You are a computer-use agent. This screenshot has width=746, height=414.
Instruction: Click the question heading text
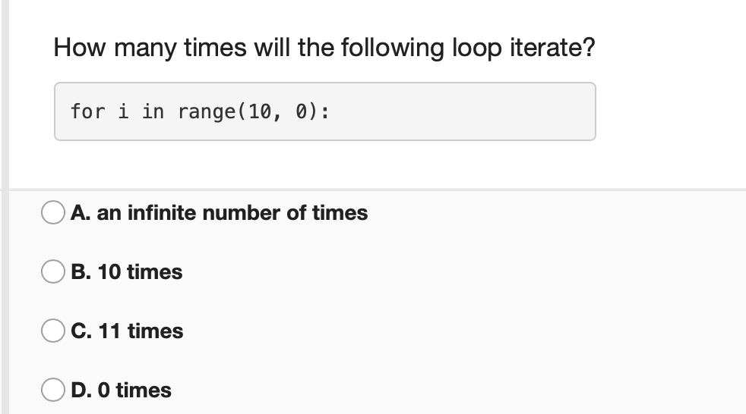pyautogui.click(x=324, y=48)
